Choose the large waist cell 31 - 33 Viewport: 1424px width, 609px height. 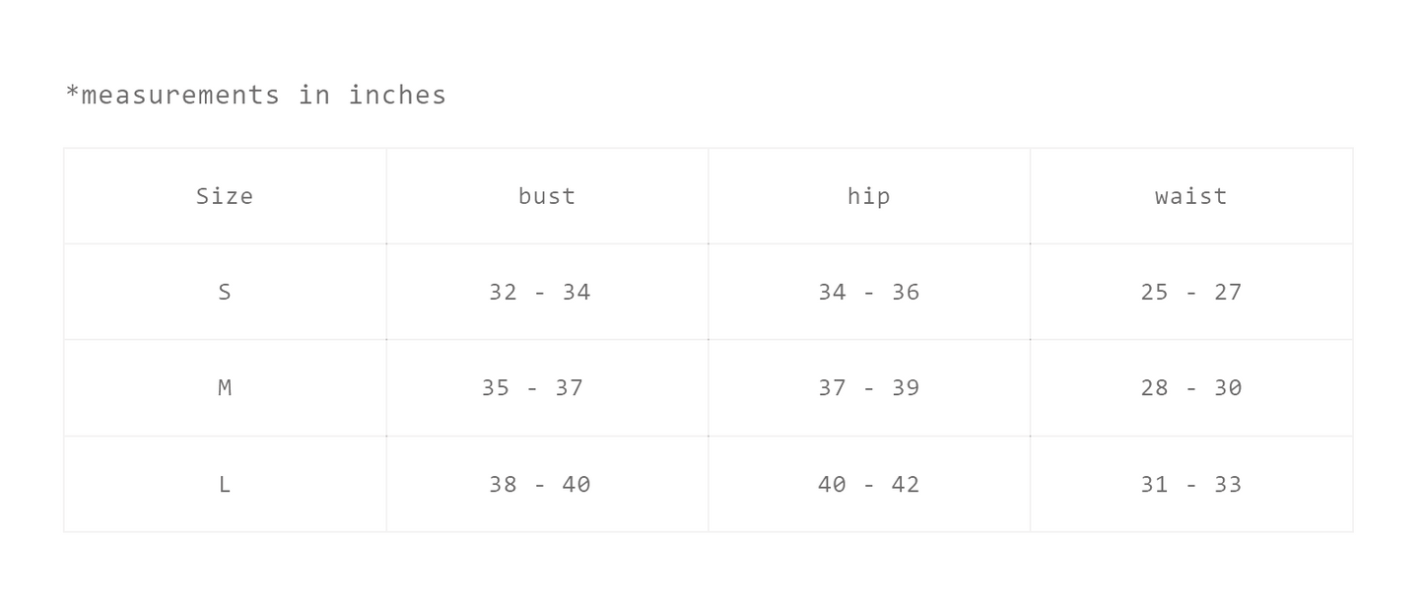tap(1190, 485)
